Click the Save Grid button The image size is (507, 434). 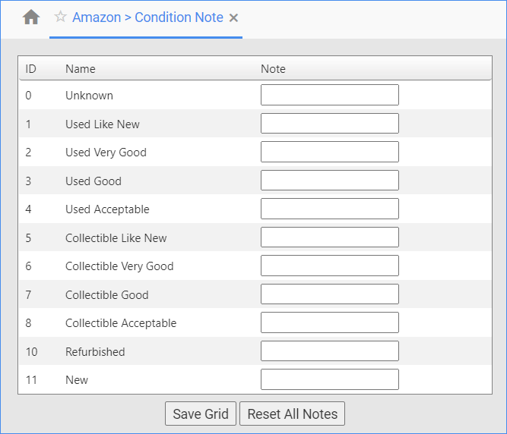point(201,414)
